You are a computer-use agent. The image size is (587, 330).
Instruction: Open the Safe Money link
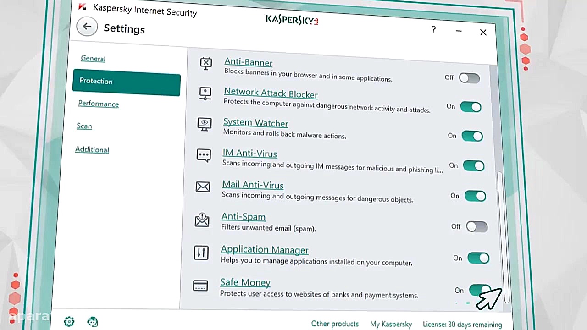[x=245, y=282]
